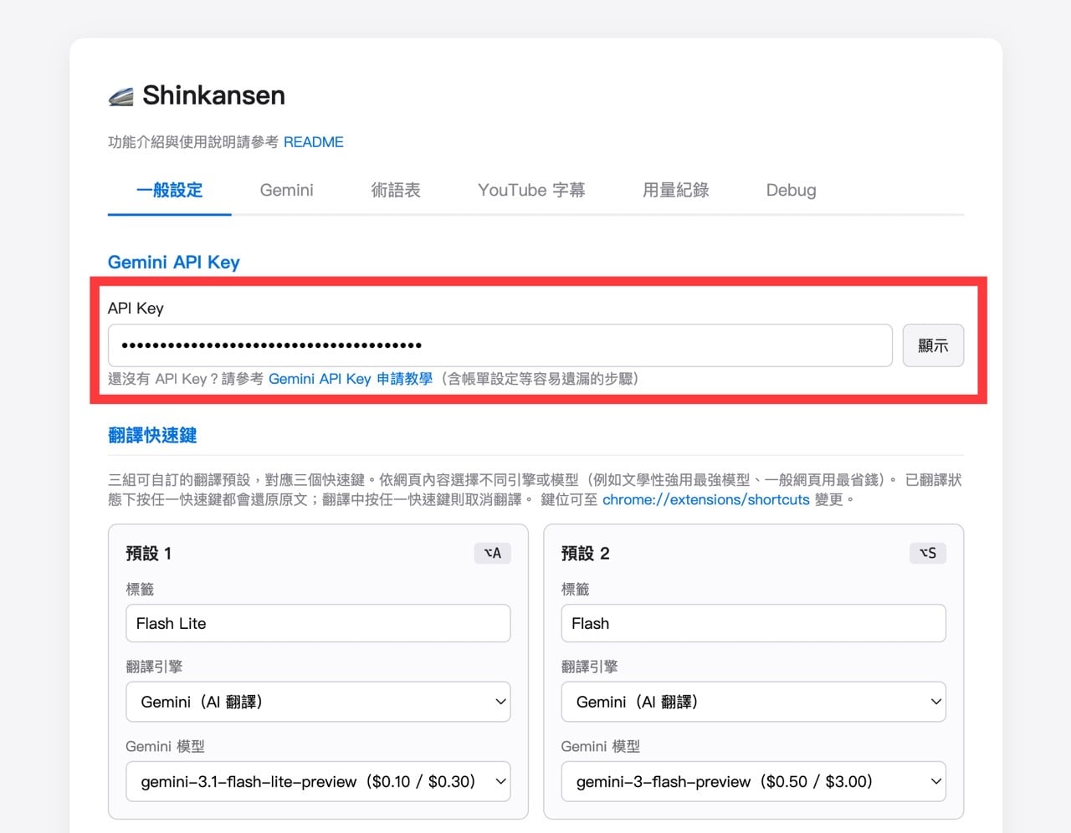Image resolution: width=1071 pixels, height=833 pixels.
Task: Open the gemini-3-flash-preview model dropdown
Action: point(753,782)
